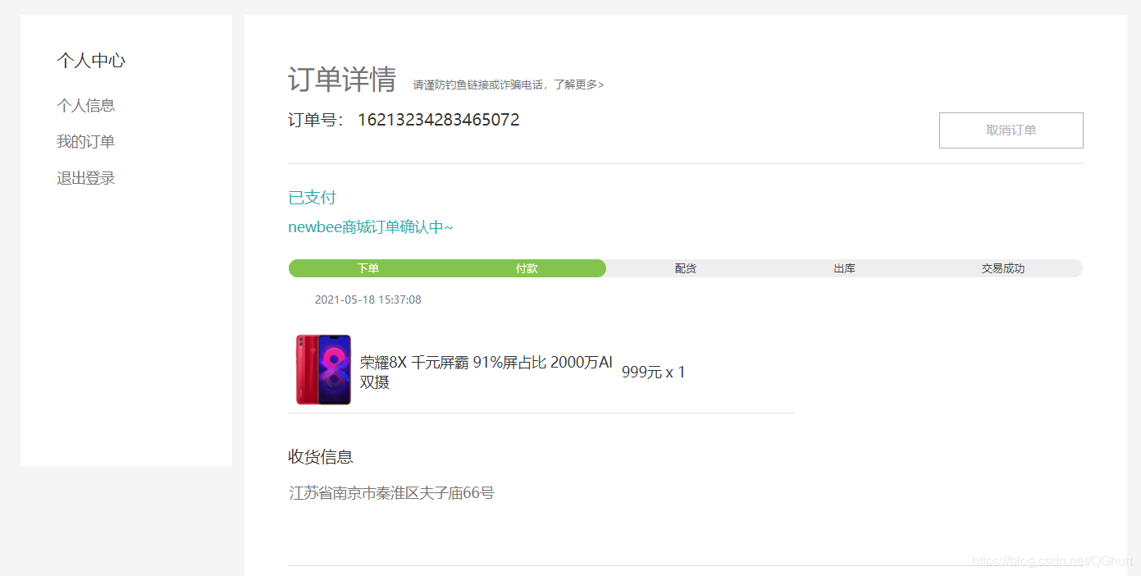This screenshot has height=576, width=1141.
Task: Open 个人信息 in the sidebar
Action: point(85,105)
